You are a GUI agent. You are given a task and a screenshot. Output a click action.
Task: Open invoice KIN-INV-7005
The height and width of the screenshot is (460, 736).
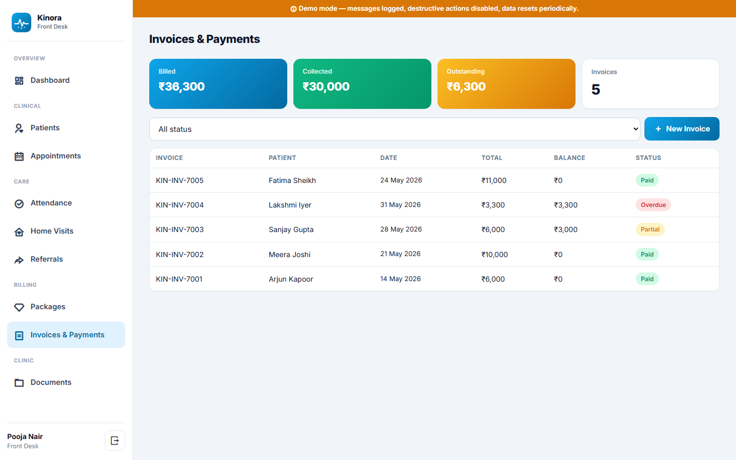[180, 180]
